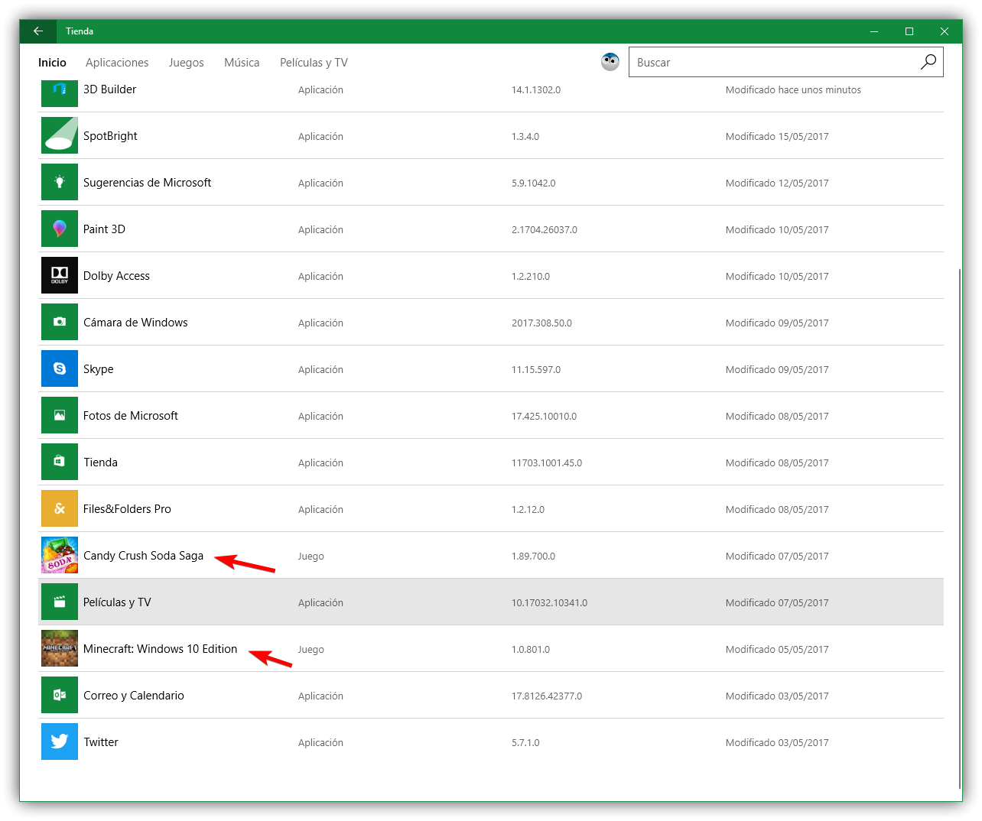The height and width of the screenshot is (821, 982).
Task: Open the 3D Builder name link
Action: [x=109, y=89]
